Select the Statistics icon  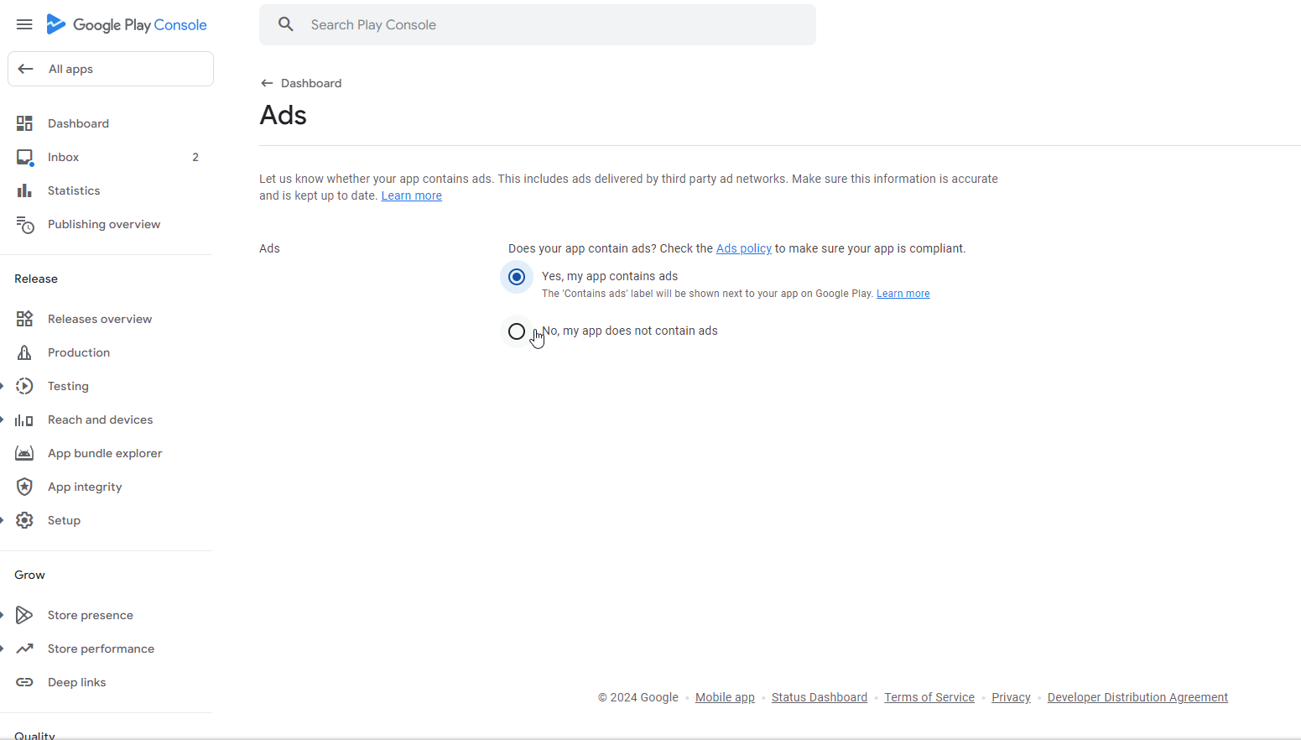(24, 190)
